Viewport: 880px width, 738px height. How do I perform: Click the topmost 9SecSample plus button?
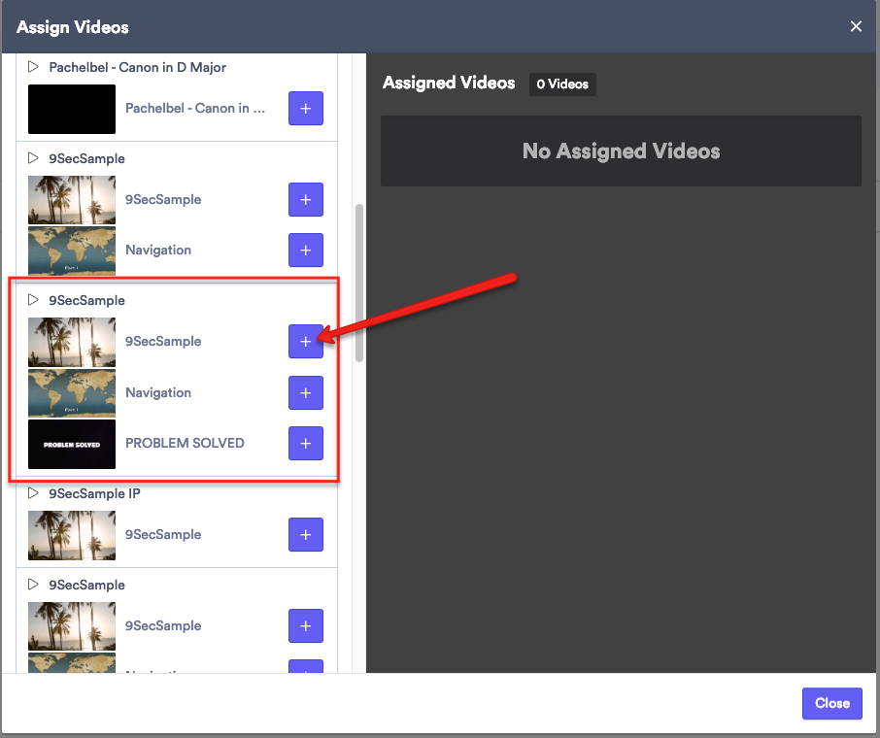pos(306,200)
